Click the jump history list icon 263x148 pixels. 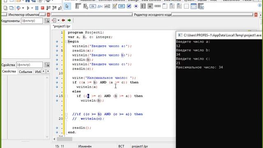(54, 21)
